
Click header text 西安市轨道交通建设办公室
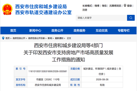44,13
